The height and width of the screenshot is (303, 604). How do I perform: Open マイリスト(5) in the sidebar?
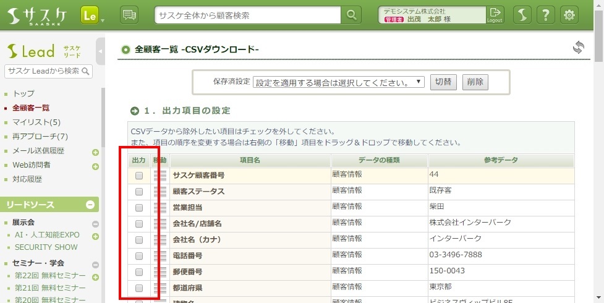pyautogui.click(x=36, y=122)
